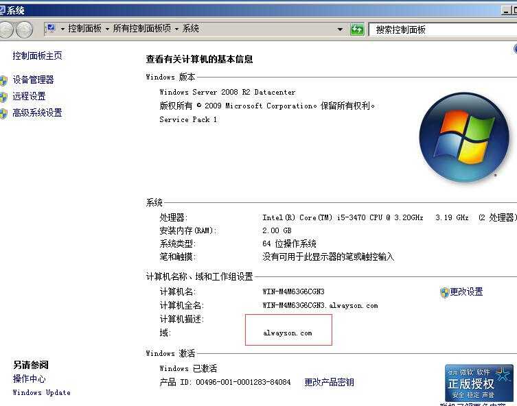Open dropdown arrow before 控制面板 breadcrumb
The width and height of the screenshot is (517, 406).
coord(62,29)
